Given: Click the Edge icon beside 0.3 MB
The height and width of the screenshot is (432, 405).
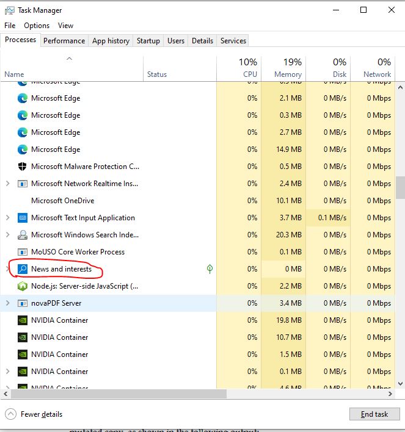Looking at the screenshot, I should 23,115.
